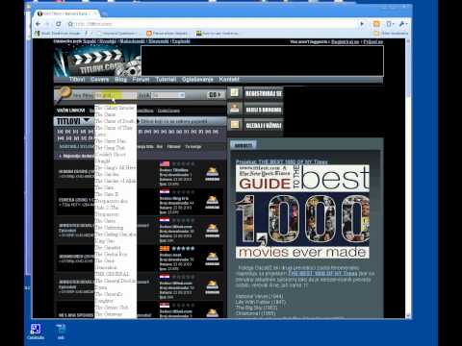The width and height of the screenshot is (462, 346).
Task: Click the five star rating
Action: [x=184, y=248]
